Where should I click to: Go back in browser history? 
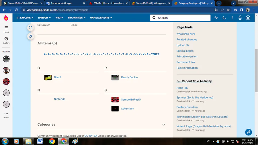click(x=4, y=10)
